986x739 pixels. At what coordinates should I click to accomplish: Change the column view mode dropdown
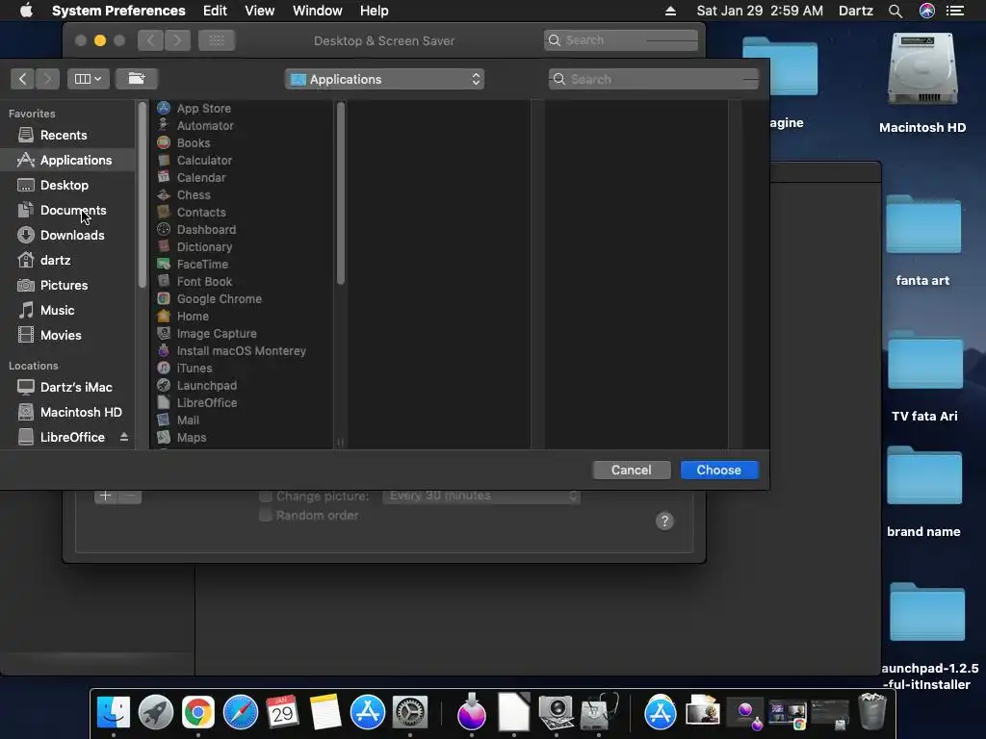[88, 79]
